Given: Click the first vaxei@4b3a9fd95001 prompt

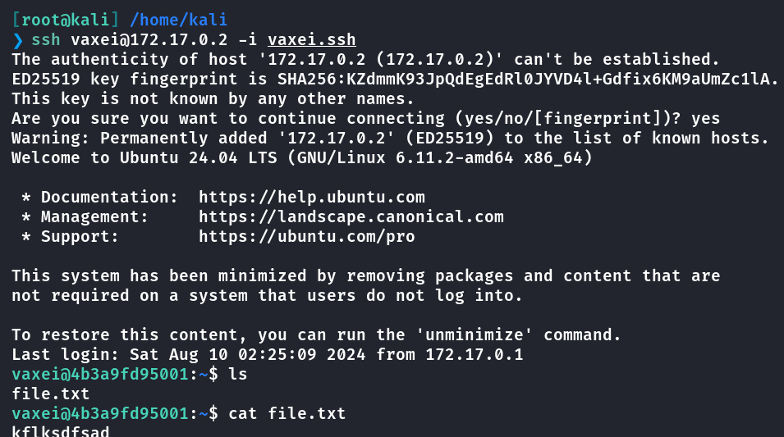Looking at the screenshot, I should (100, 374).
